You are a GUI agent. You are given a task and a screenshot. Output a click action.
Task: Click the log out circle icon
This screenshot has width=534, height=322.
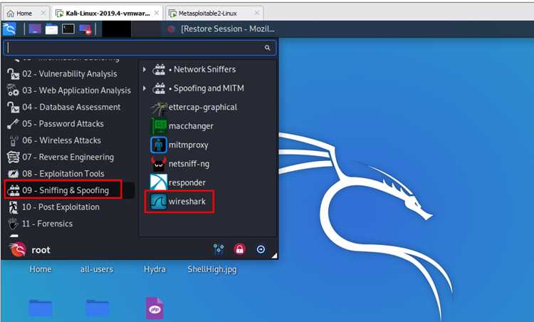261,249
